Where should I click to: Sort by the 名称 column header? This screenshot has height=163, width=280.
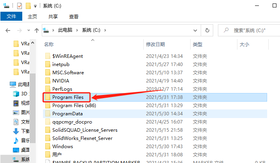(x=48, y=44)
